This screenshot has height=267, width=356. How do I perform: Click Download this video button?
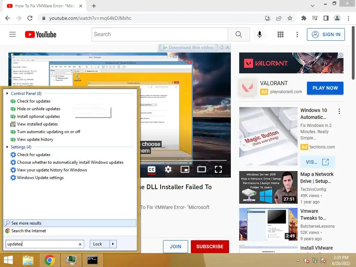click(188, 47)
